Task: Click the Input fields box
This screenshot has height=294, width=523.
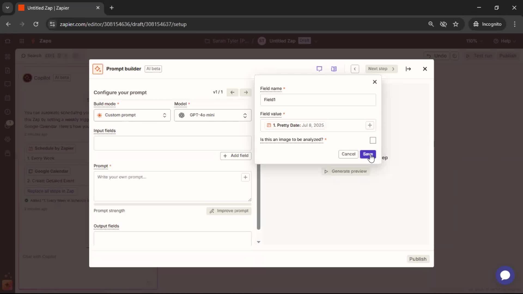Action: point(172,143)
